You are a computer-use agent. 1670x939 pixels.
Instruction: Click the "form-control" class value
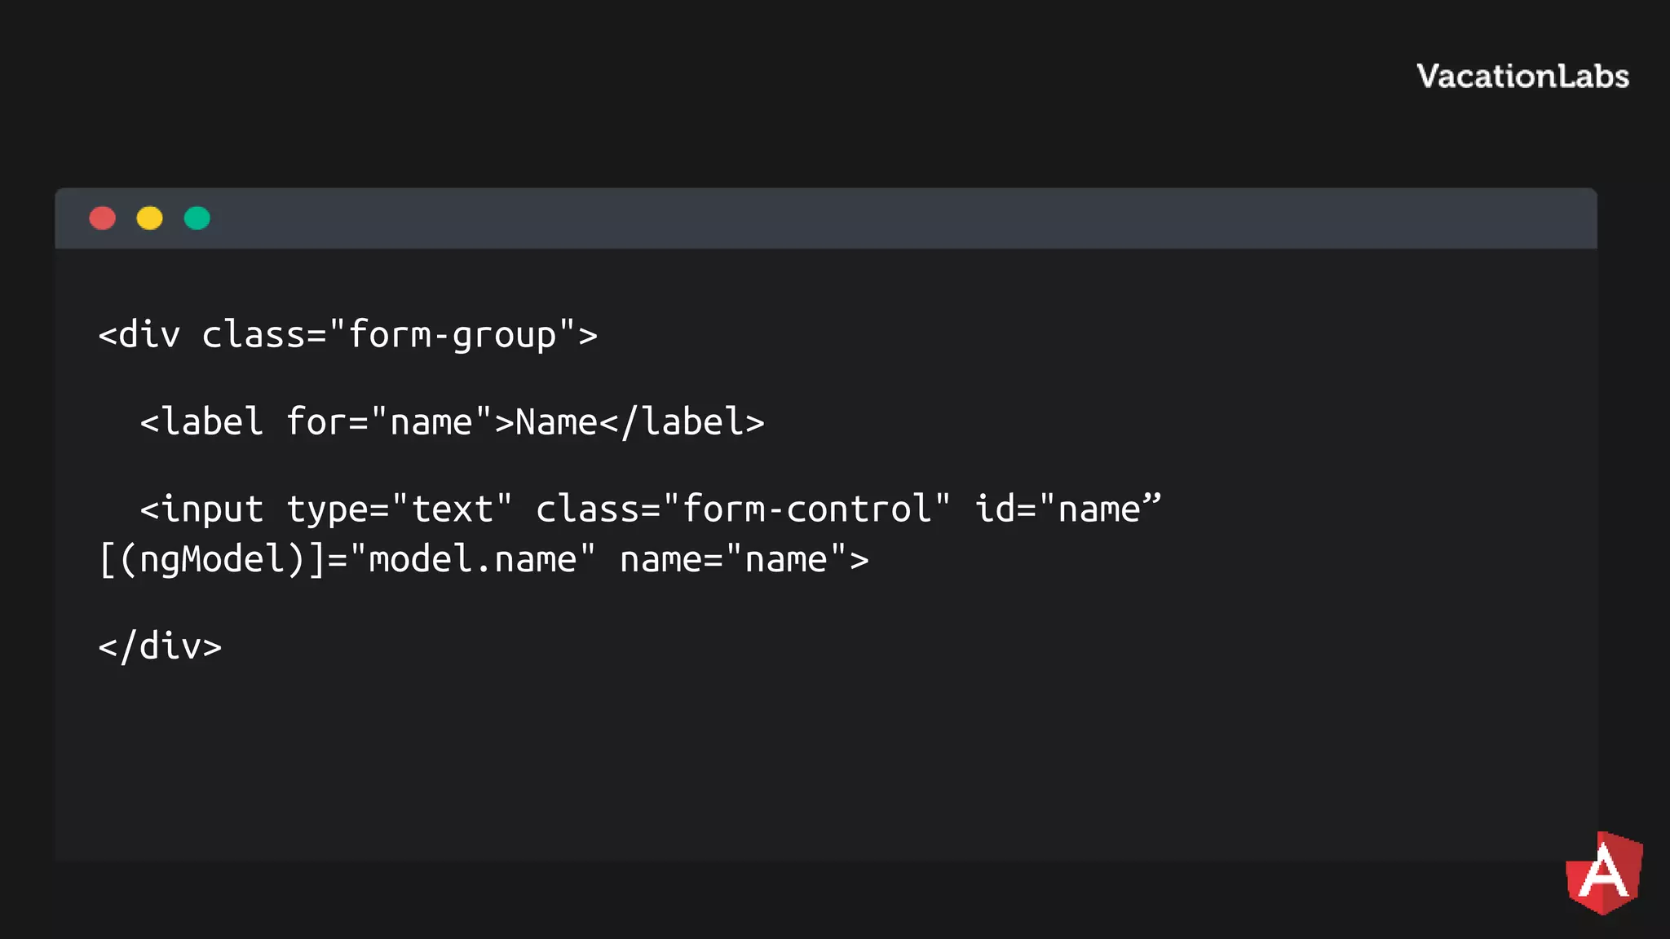click(x=807, y=509)
